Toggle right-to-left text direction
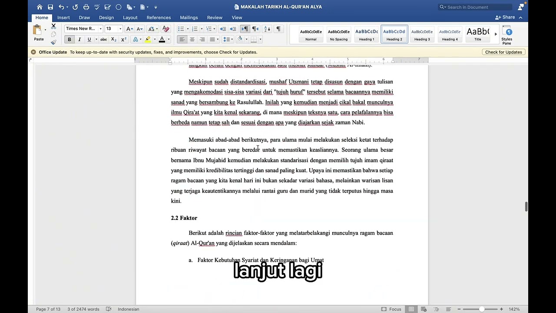The image size is (556, 313). tap(255, 29)
